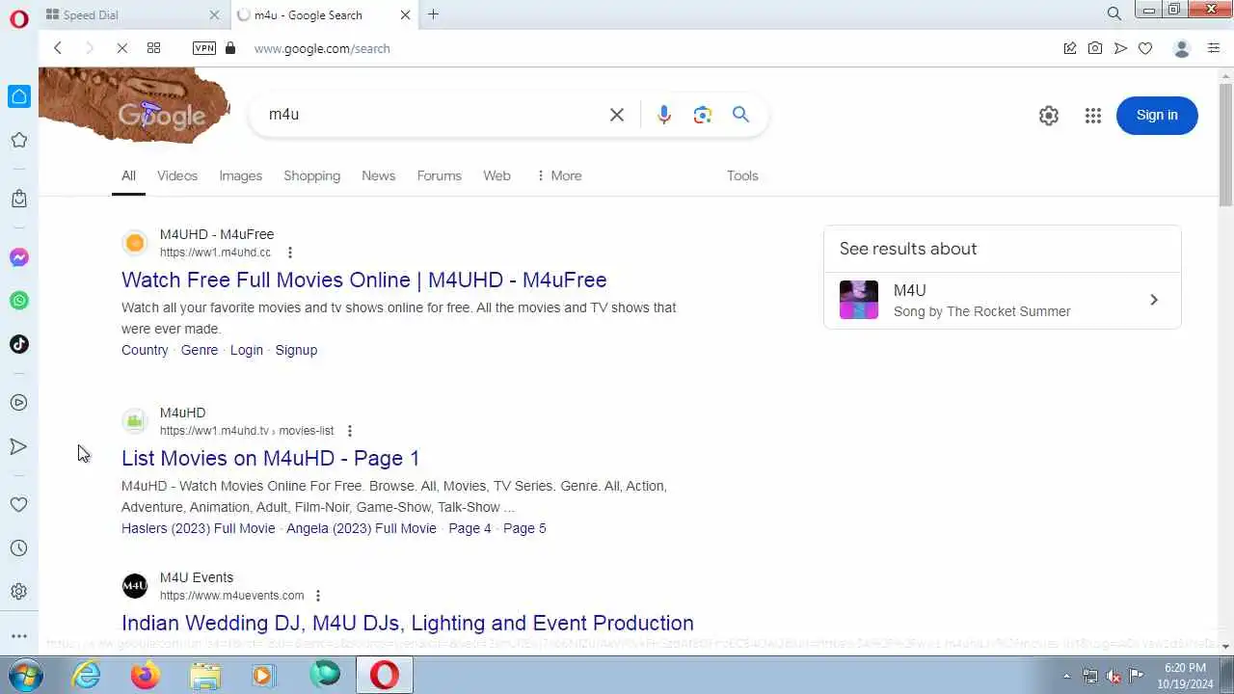This screenshot has height=694, width=1234.
Task: Submit search with magnifier button
Action: pyautogui.click(x=740, y=115)
